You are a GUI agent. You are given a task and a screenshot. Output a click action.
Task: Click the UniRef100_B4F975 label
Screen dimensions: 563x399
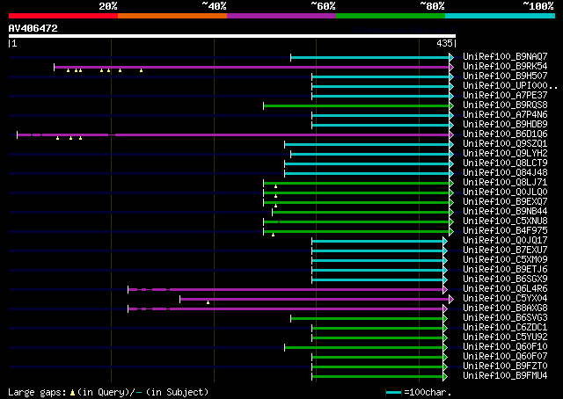coord(505,231)
